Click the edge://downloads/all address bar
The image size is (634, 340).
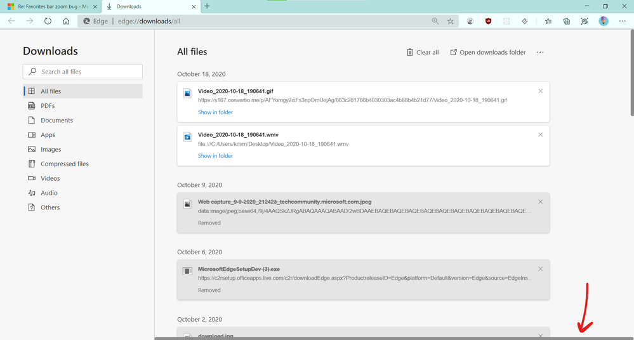pos(267,21)
